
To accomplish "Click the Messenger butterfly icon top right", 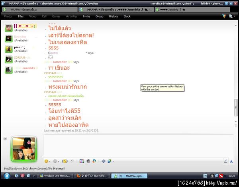I will coord(224,16).
